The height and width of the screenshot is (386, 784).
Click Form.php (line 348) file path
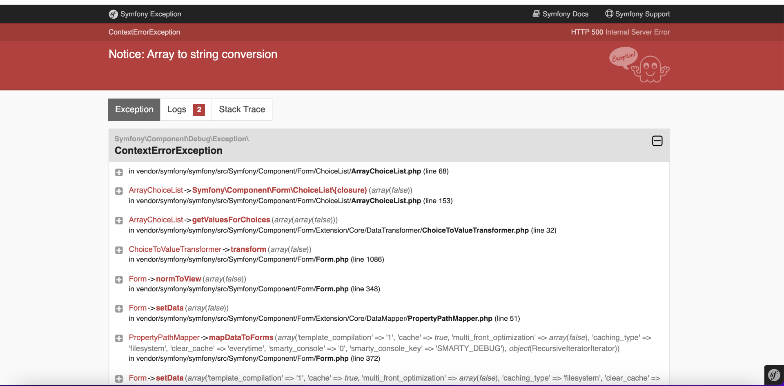coord(254,289)
